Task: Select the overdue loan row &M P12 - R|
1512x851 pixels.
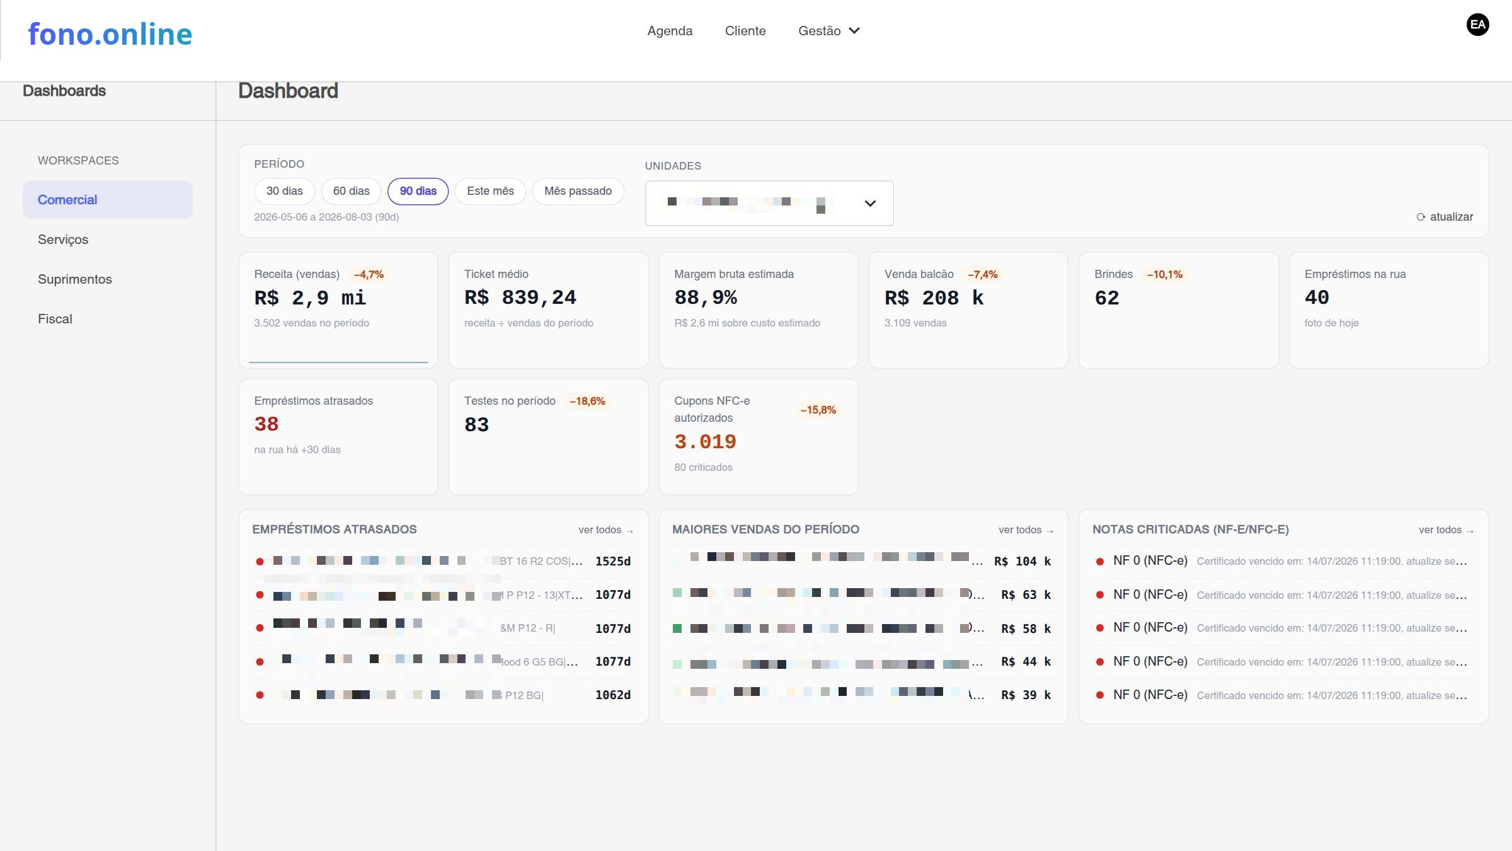Action: [x=443, y=628]
